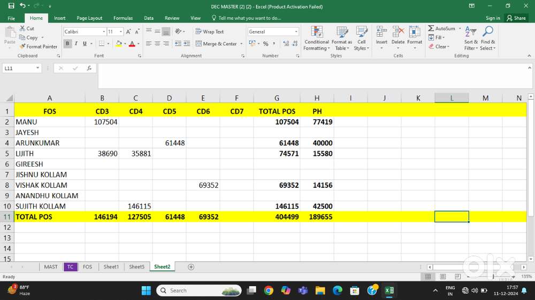Open the Page Layout ribbon tab
Viewport: 535px width, 300px height.
[89, 18]
